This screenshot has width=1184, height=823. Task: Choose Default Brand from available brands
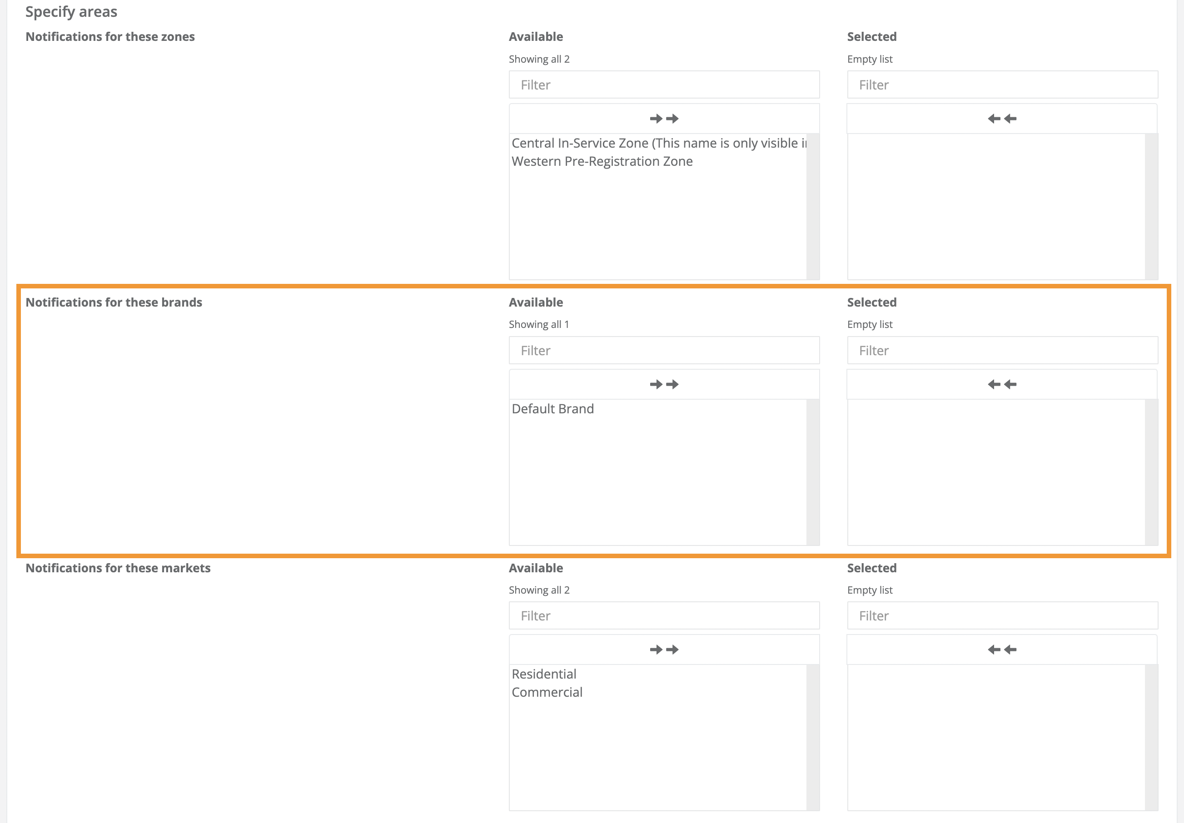click(x=552, y=409)
